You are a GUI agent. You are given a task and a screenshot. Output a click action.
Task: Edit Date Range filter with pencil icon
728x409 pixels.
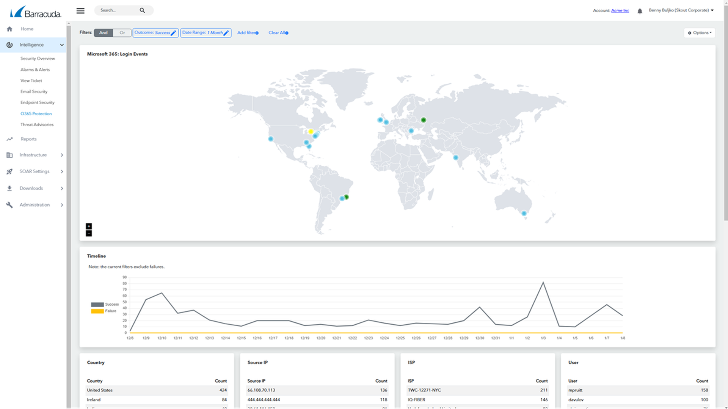coord(226,33)
